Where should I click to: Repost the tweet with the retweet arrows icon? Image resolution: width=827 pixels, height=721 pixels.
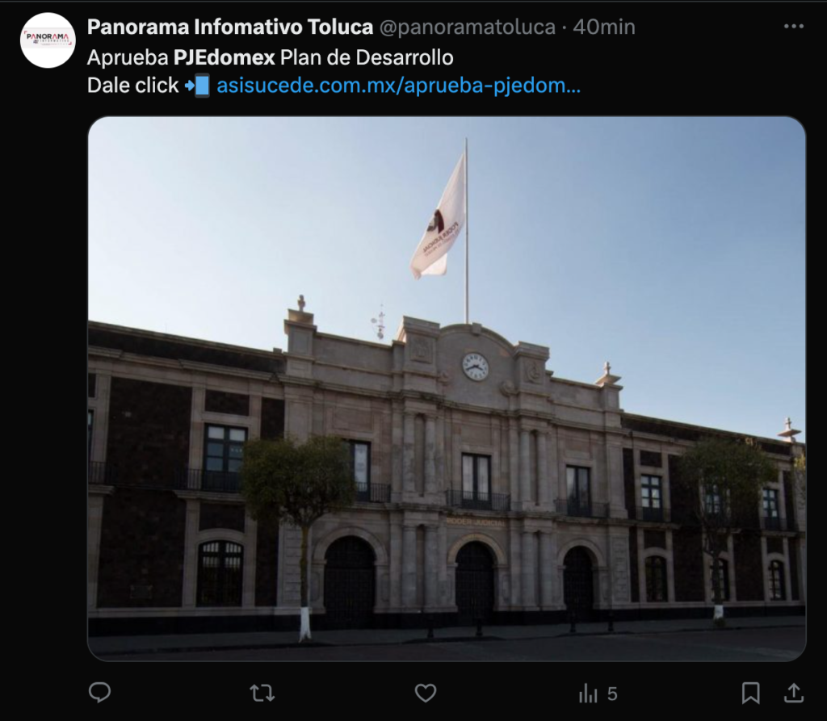tap(262, 693)
